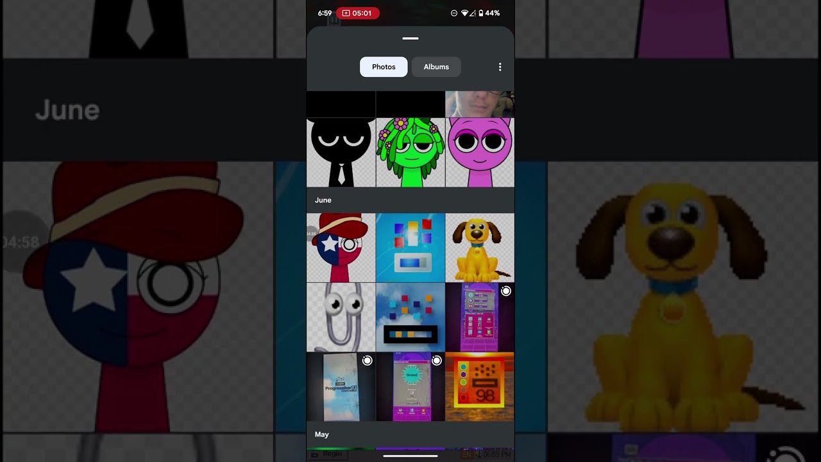Tap the bottom sheet drag handle
821x462 pixels.
pos(410,38)
